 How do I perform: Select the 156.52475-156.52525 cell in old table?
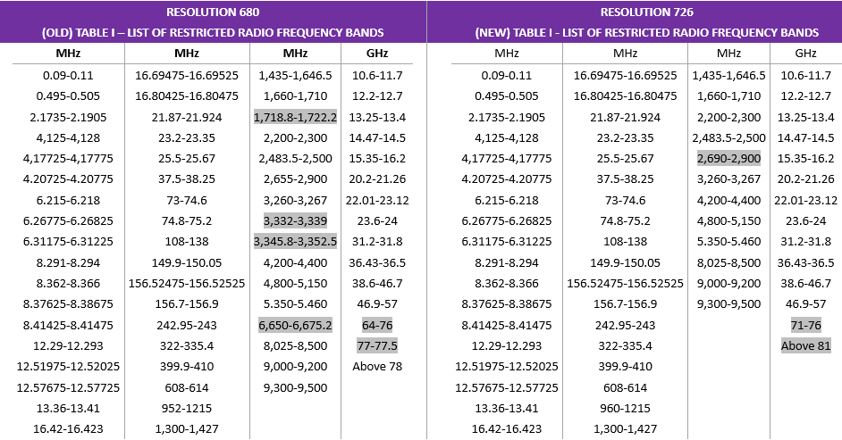click(186, 284)
